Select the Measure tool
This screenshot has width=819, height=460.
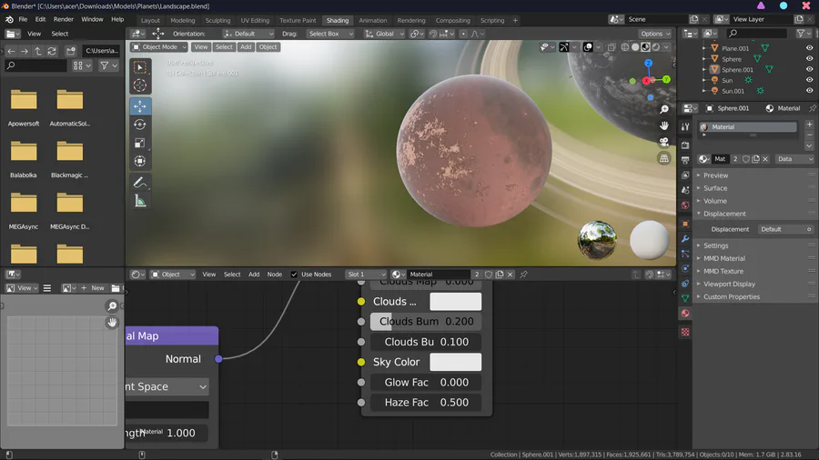click(x=140, y=201)
